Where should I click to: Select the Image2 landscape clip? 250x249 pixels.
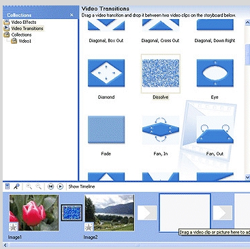coord(110,212)
